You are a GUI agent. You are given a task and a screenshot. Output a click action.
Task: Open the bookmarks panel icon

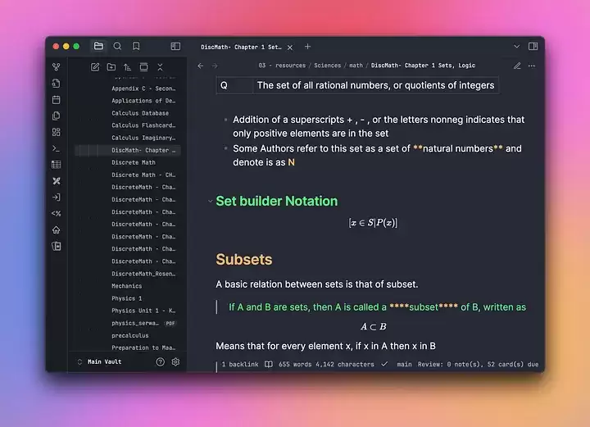136,47
